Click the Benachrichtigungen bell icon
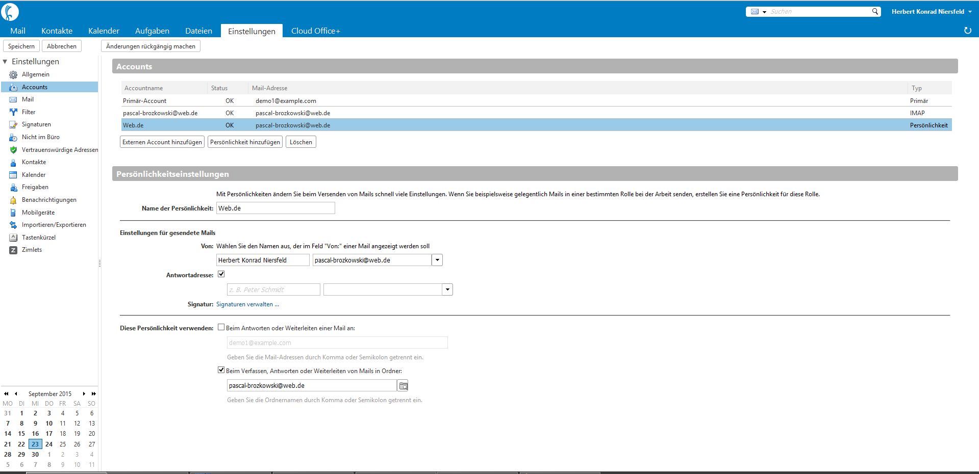 (x=13, y=200)
